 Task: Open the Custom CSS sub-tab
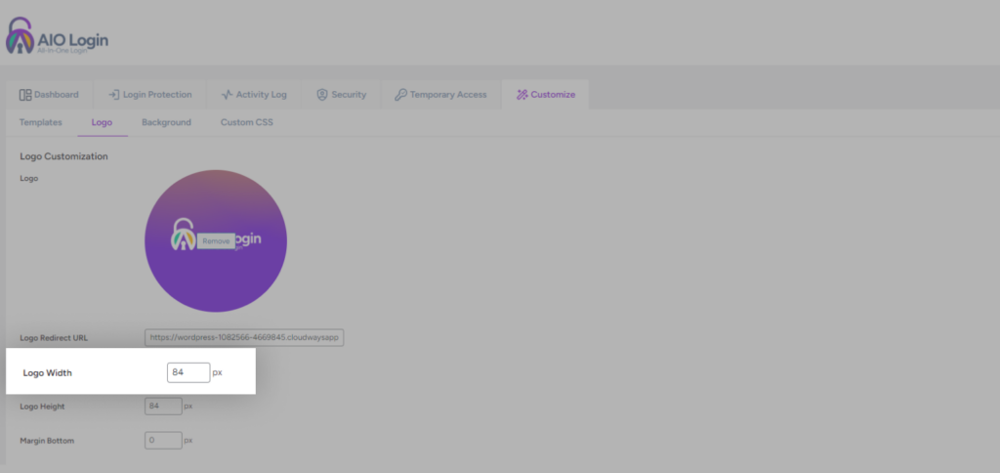pyautogui.click(x=246, y=122)
